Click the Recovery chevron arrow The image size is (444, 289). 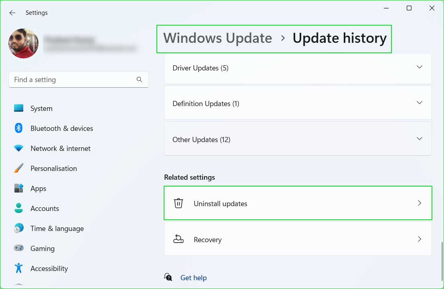pos(420,239)
